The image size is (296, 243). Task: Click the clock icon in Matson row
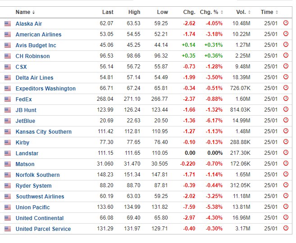coord(286,163)
